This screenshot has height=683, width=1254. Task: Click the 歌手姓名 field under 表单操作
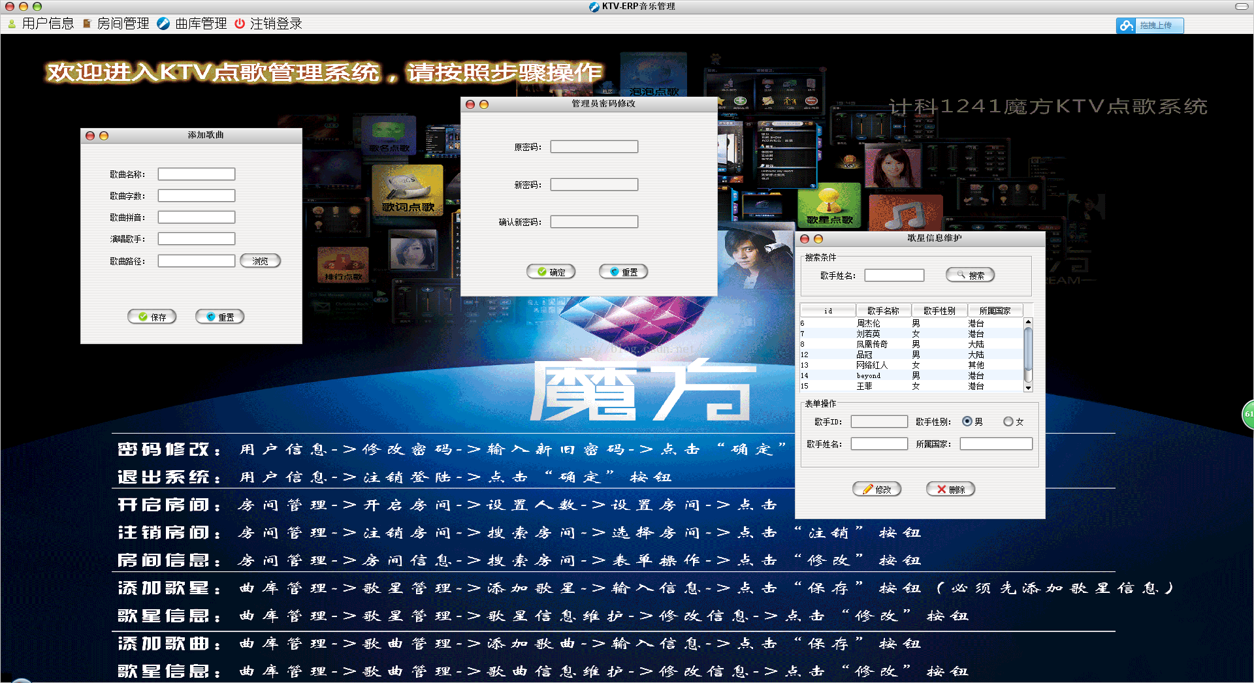pyautogui.click(x=879, y=444)
